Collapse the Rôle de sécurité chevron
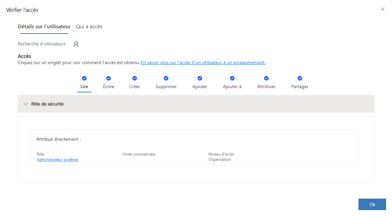 26,104
